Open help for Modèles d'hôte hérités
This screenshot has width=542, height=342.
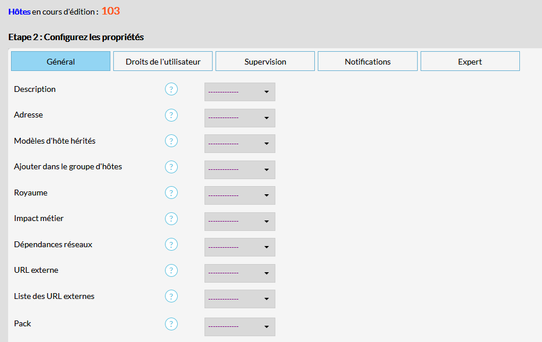pos(171,141)
